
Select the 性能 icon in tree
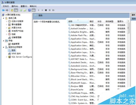click(10, 34)
